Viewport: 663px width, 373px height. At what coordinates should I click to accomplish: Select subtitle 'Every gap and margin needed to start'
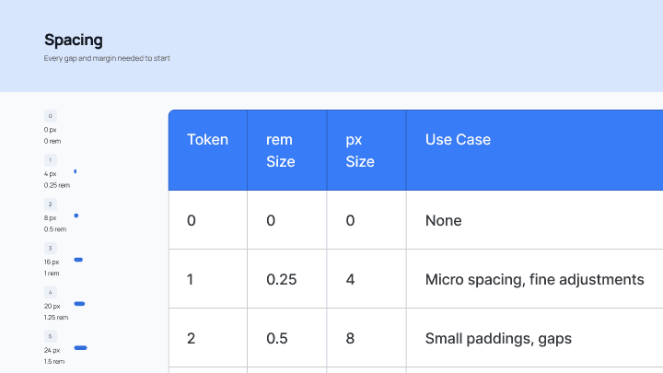[107, 58]
